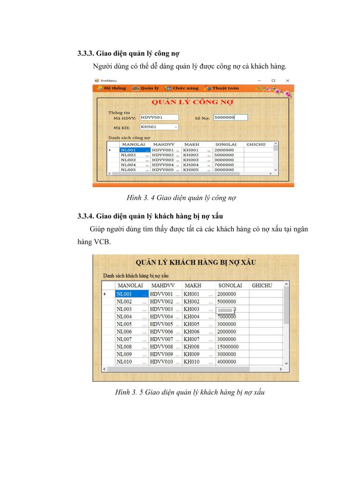
Task: Expand the Mã KH combo box
Action: pyautogui.click(x=176, y=127)
